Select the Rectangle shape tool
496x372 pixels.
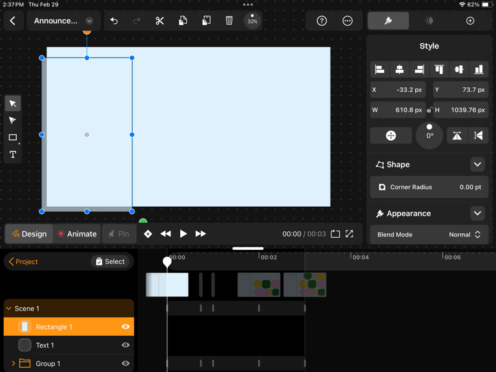[13, 138]
